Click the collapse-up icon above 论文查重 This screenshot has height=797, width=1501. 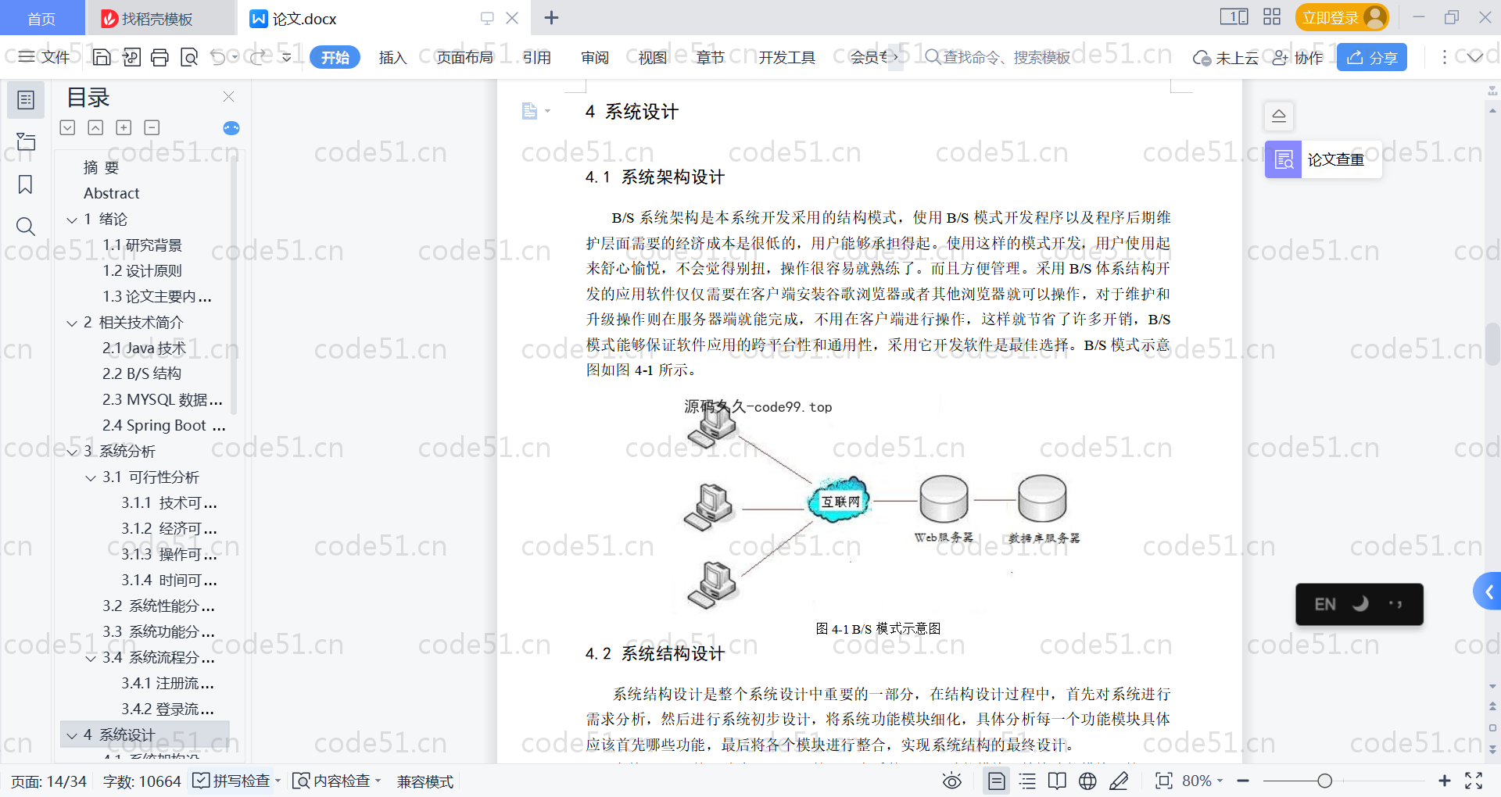(x=1279, y=116)
